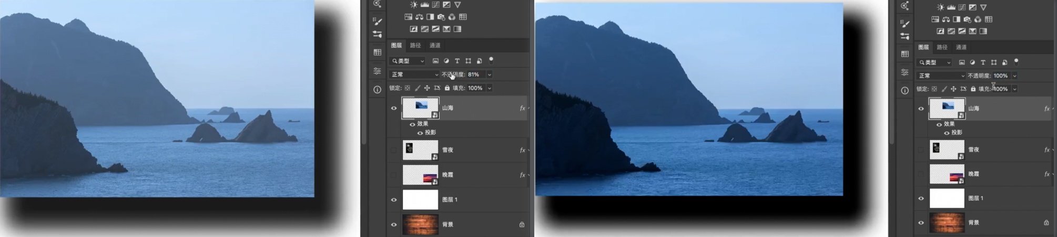Show the 雪夜 layer in left panel
This screenshot has height=237, width=1057.
[x=394, y=150]
